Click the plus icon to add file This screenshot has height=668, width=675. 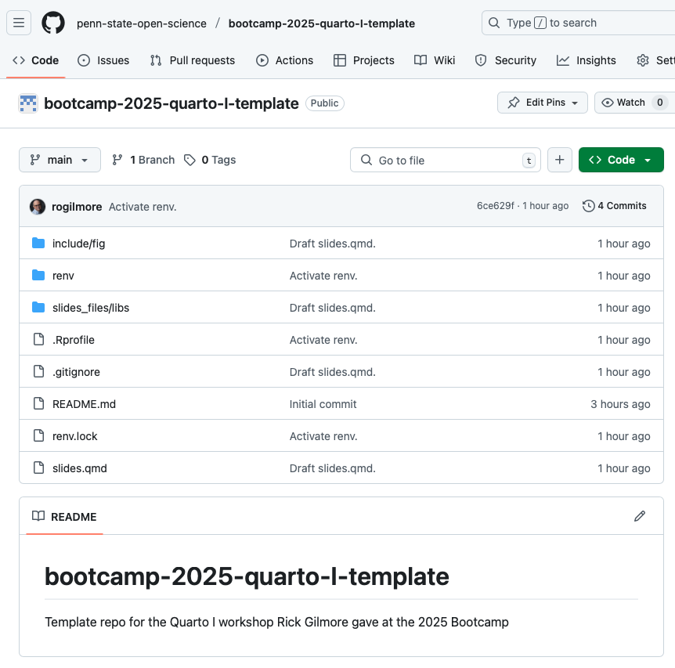coord(559,160)
